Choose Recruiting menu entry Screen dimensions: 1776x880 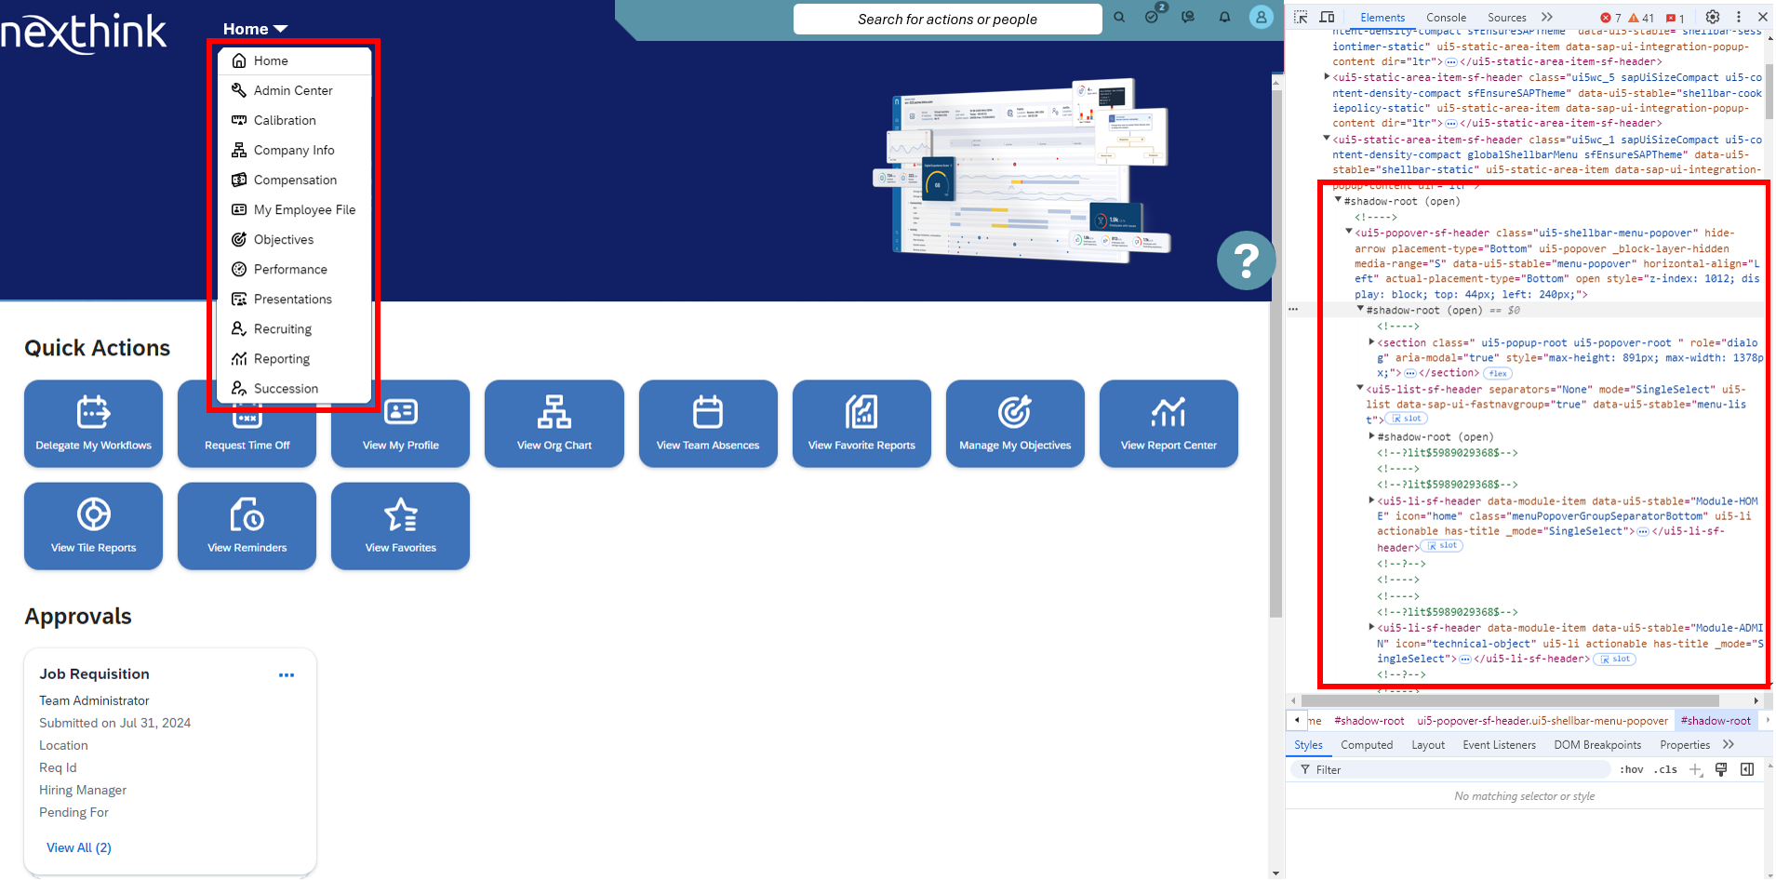(x=295, y=328)
